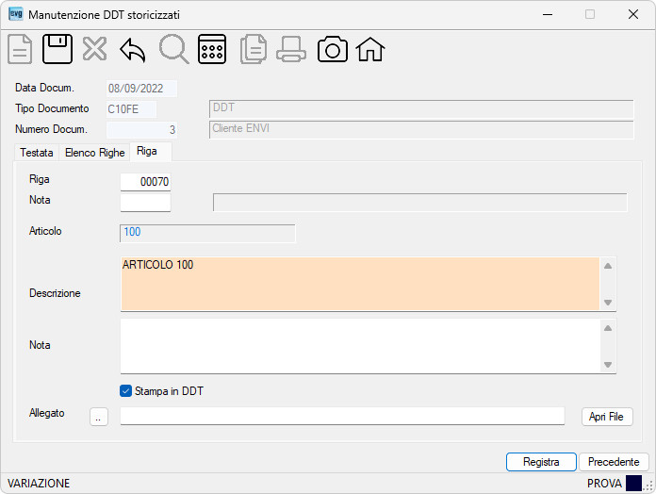Click the printer toolbar icon
656x494 pixels.
(x=291, y=49)
